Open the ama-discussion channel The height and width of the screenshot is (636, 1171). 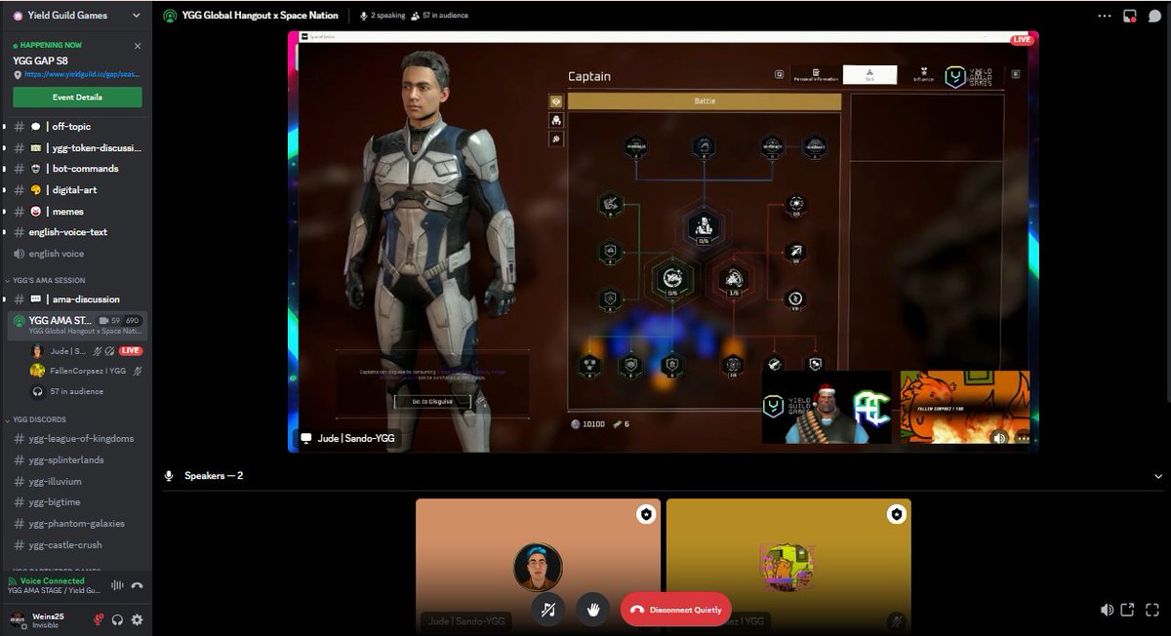(76, 299)
